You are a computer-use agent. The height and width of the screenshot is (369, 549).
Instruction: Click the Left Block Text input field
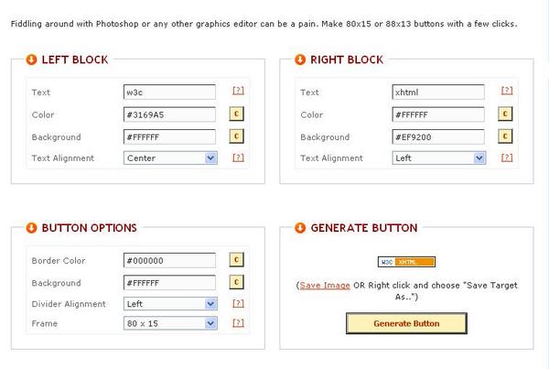[x=170, y=92]
